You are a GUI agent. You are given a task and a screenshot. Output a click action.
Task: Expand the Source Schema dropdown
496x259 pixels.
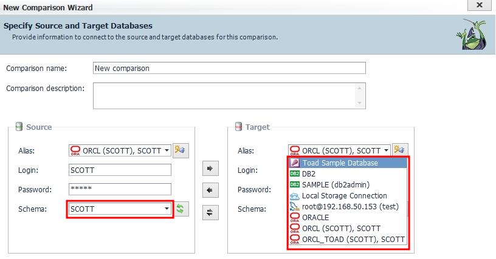[x=167, y=209]
